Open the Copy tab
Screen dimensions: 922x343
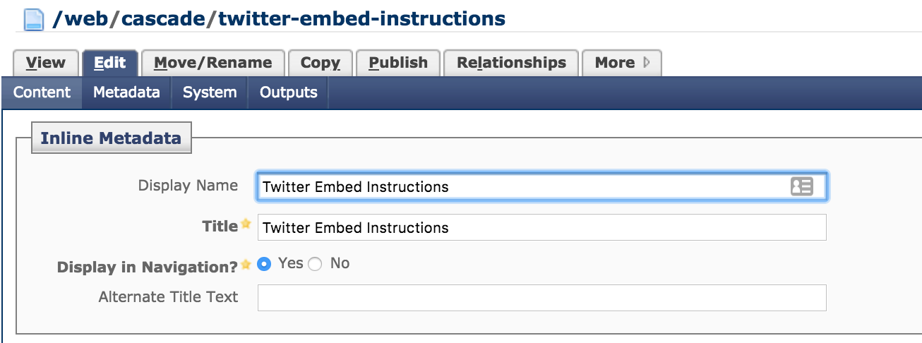tap(320, 63)
